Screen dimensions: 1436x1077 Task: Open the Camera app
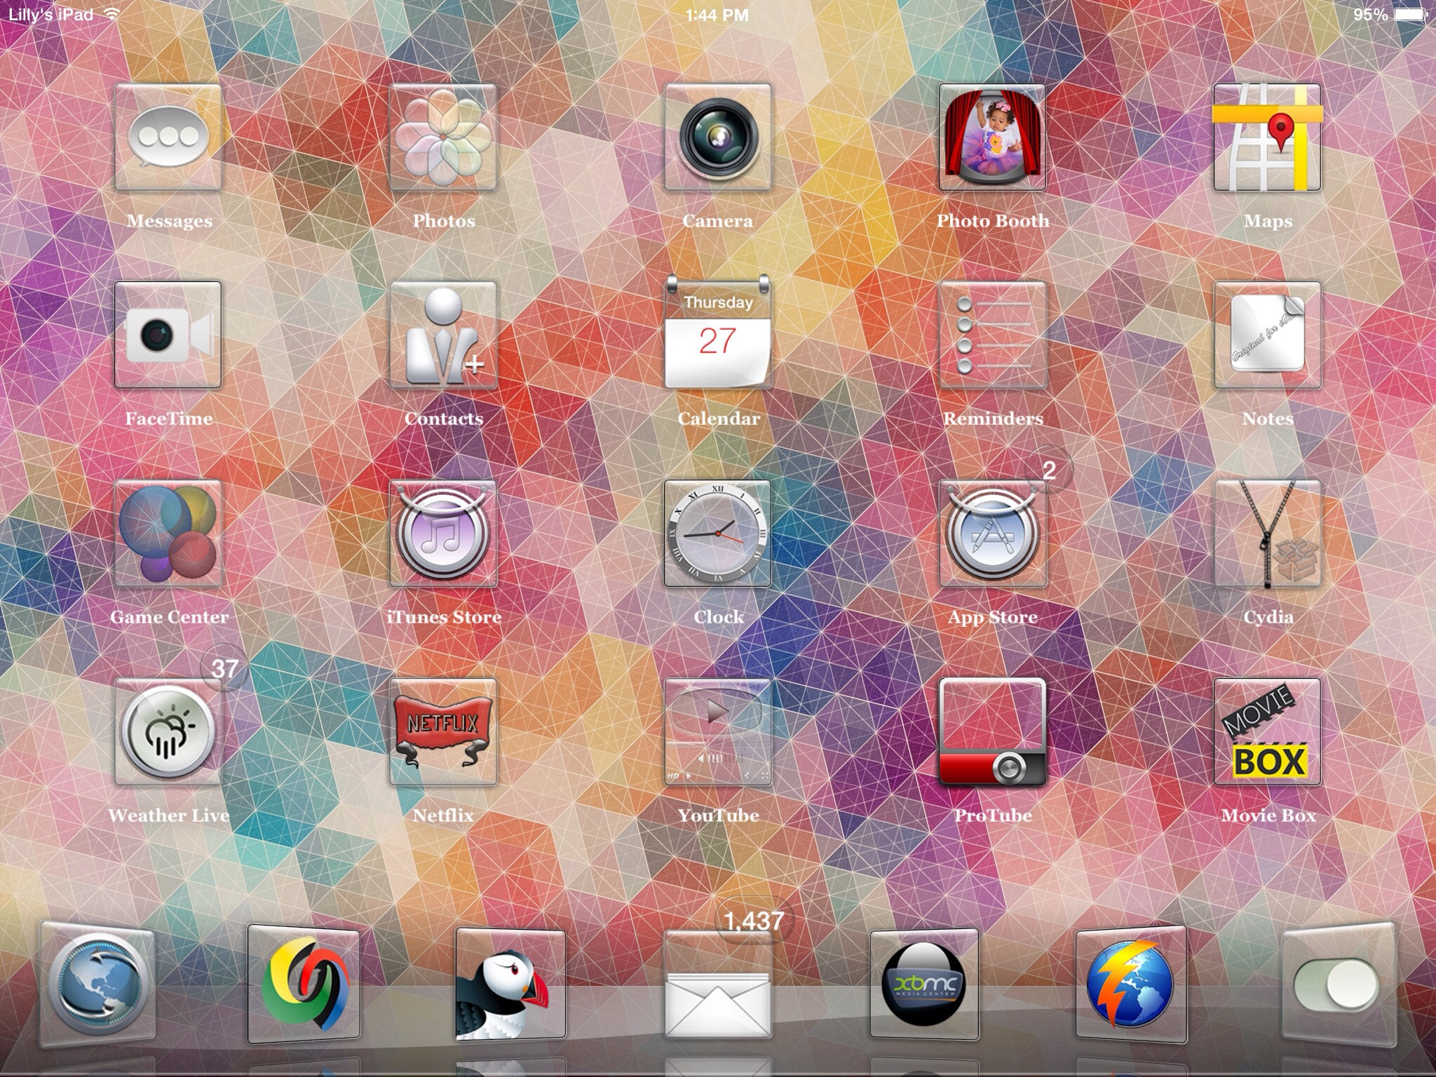pos(718,137)
